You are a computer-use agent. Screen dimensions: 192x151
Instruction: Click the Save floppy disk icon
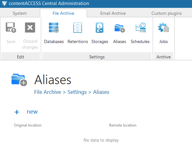click(11, 28)
